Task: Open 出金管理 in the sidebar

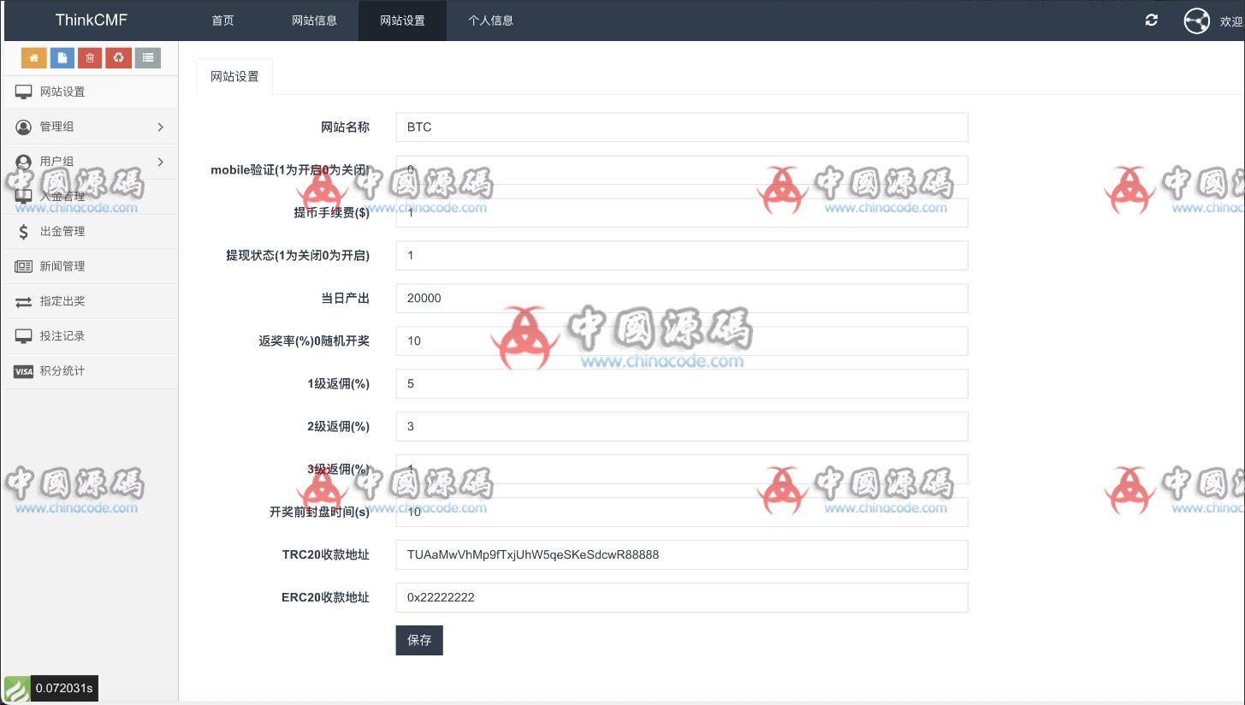Action: tap(90, 231)
